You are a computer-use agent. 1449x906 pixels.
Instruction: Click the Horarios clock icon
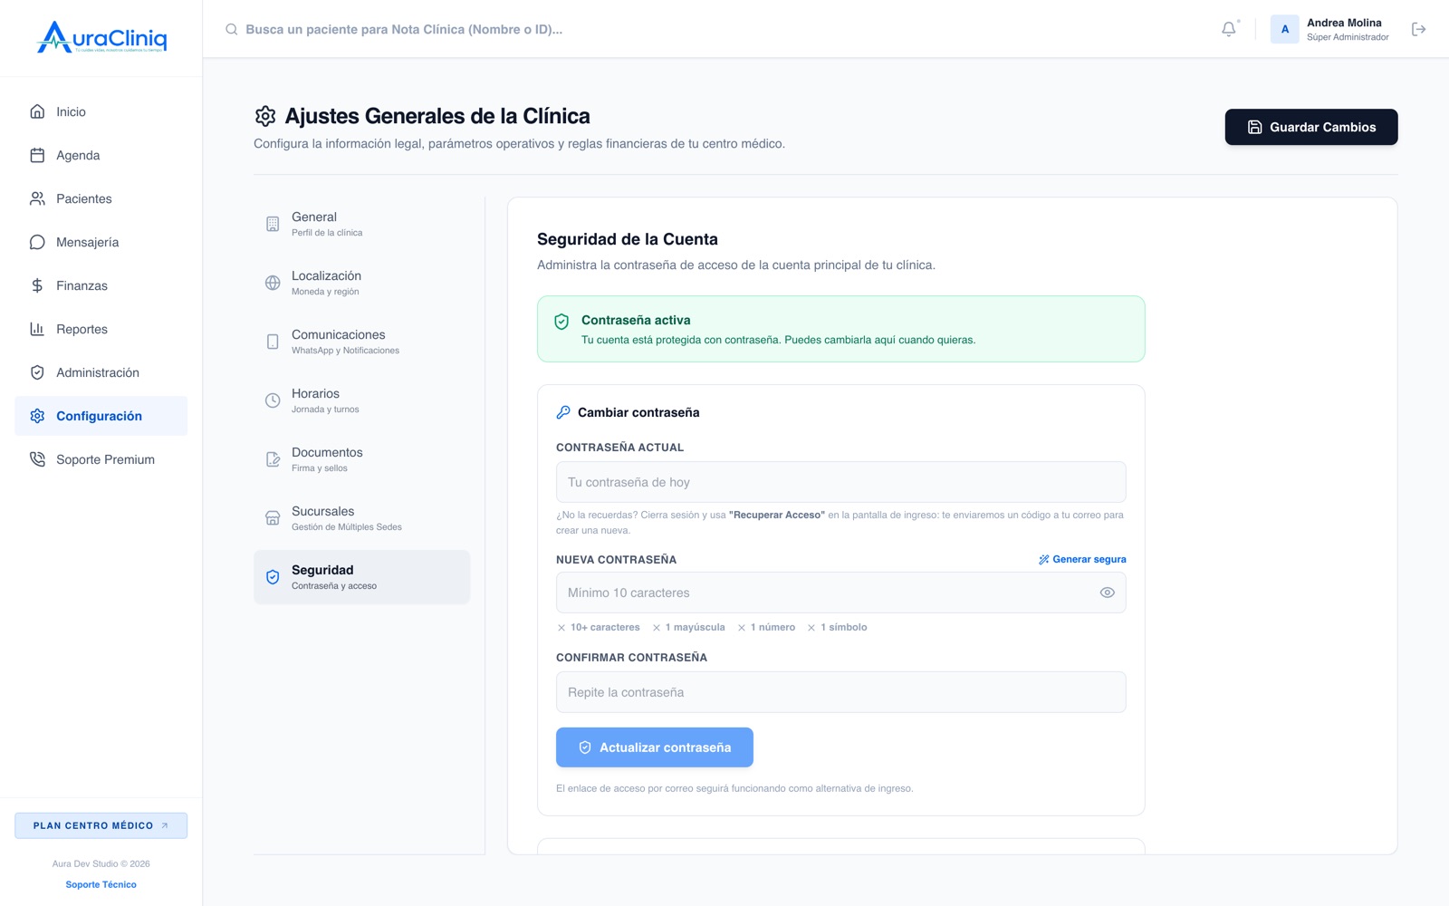[273, 400]
